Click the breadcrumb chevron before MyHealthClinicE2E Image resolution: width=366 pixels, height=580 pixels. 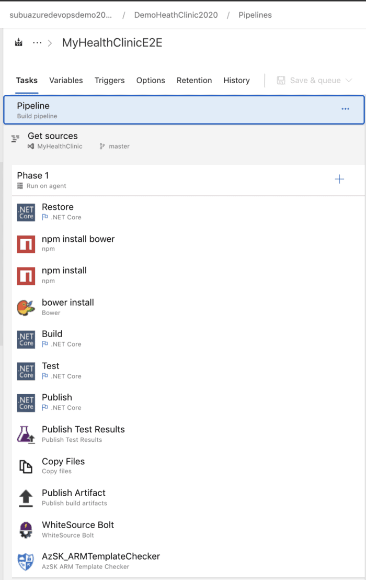[50, 43]
